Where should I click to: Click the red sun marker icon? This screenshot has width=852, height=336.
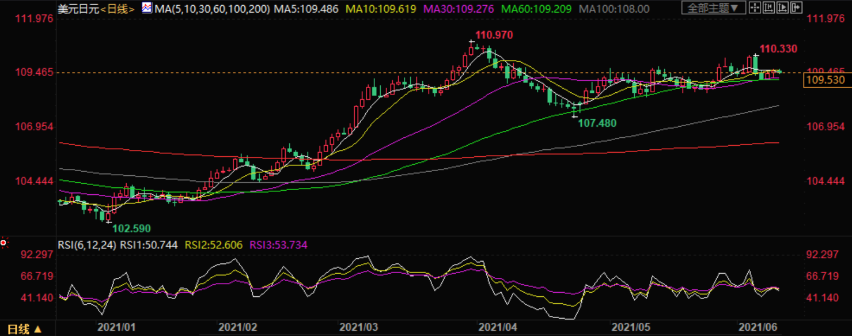(x=4, y=244)
